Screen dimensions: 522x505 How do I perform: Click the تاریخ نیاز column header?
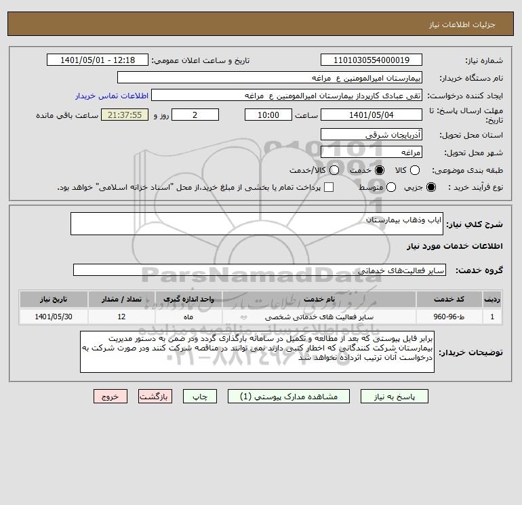(x=54, y=299)
